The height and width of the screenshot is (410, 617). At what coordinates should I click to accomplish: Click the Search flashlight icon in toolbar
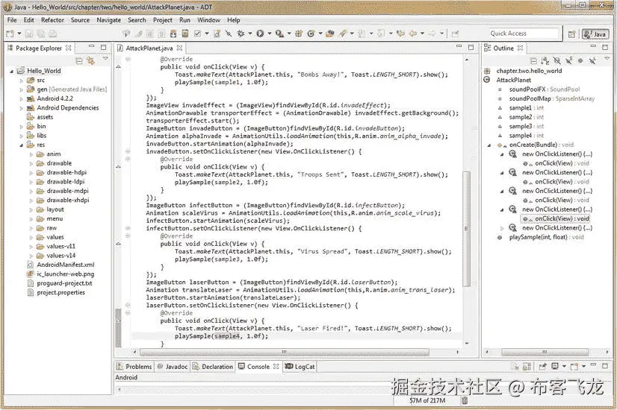click(342, 34)
